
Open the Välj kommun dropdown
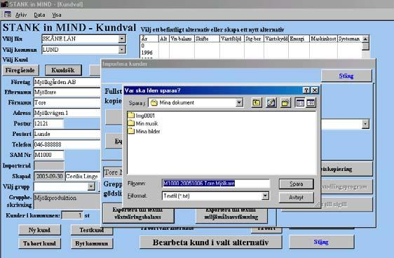coord(121,50)
